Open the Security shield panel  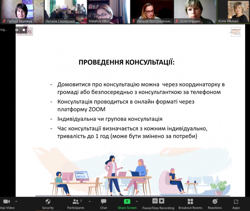tap(48, 202)
